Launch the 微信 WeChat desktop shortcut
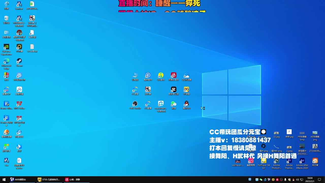Screen dimensions: 325x183 point(174,105)
